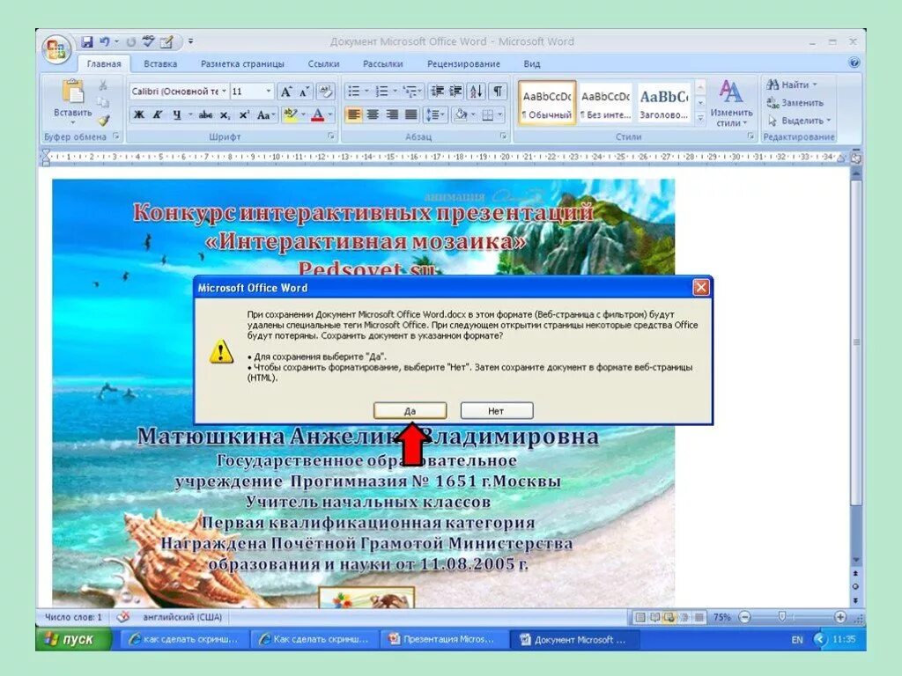
Task: Switch to Презентация Micros... taskbar button
Action: click(442, 639)
